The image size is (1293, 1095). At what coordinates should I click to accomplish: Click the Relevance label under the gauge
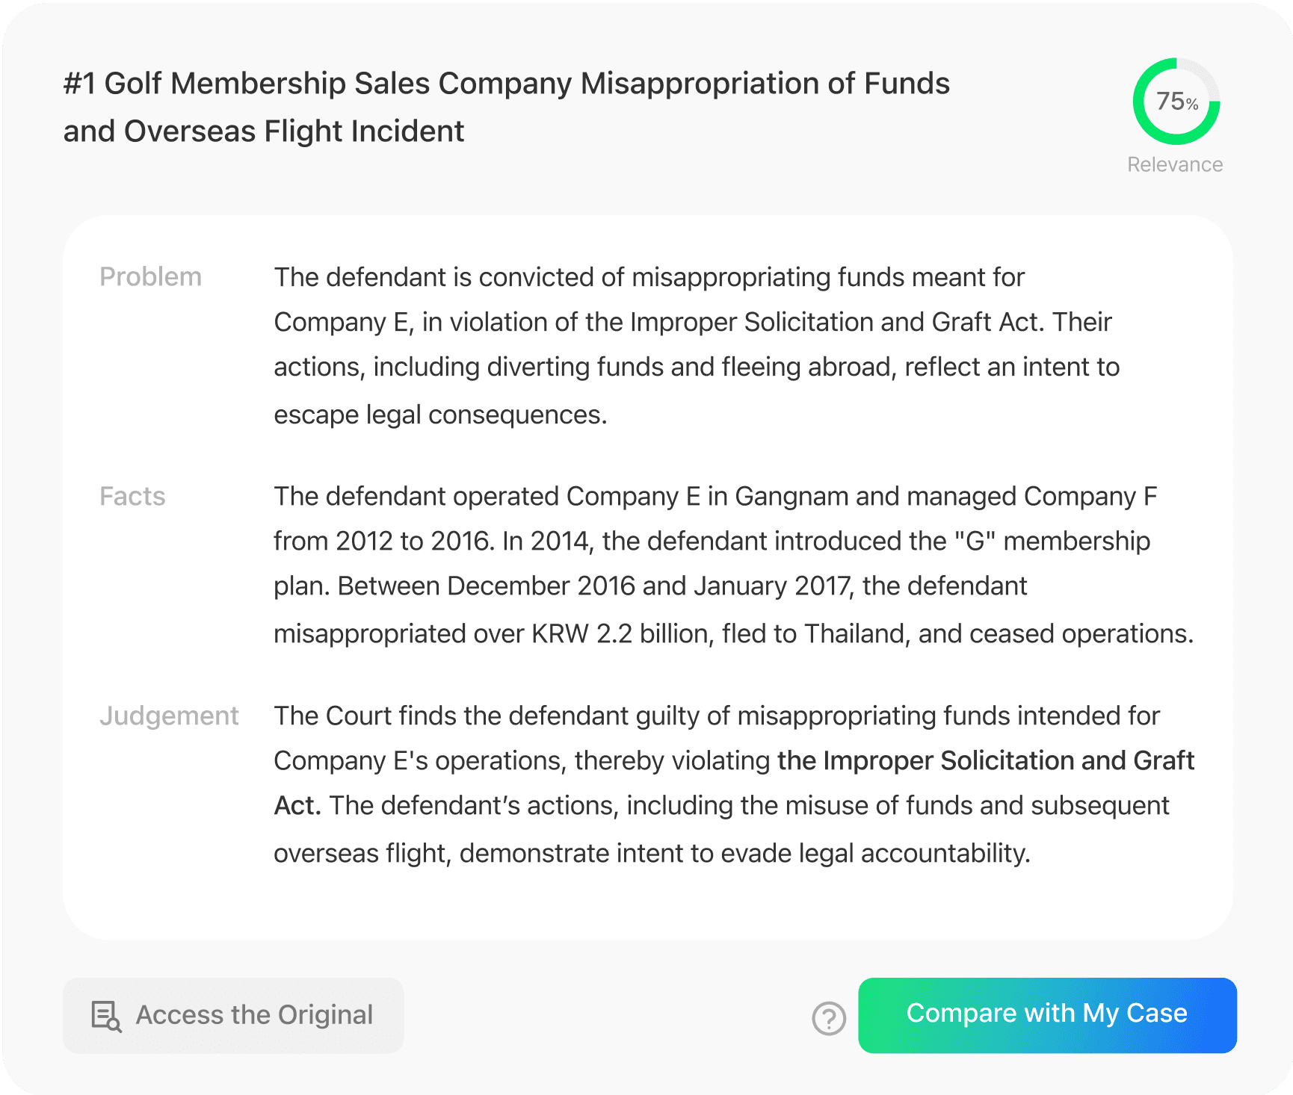[1175, 164]
